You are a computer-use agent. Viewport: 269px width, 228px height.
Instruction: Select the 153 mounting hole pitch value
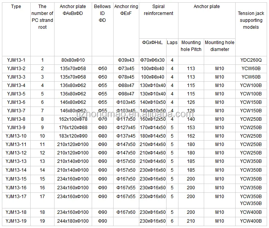point(191,127)
